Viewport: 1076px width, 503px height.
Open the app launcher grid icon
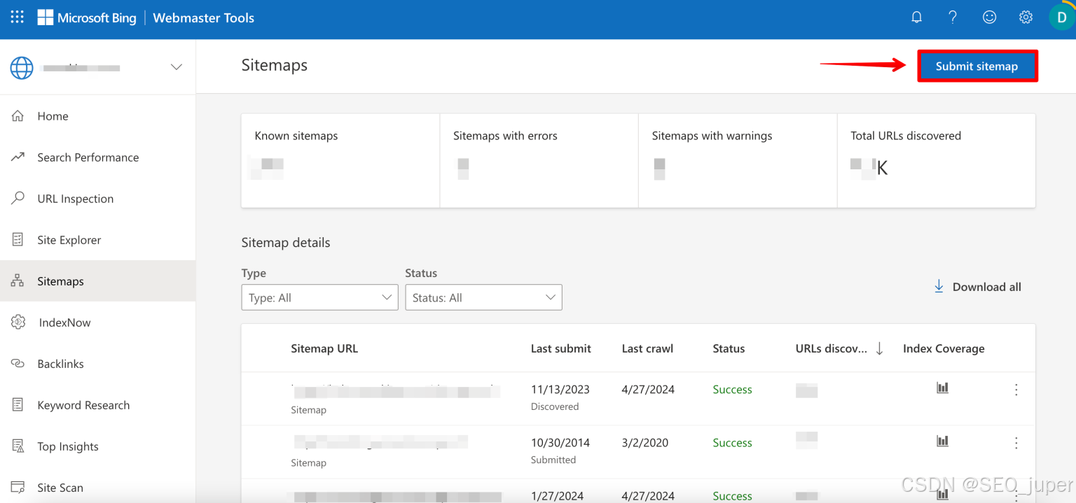tap(18, 17)
